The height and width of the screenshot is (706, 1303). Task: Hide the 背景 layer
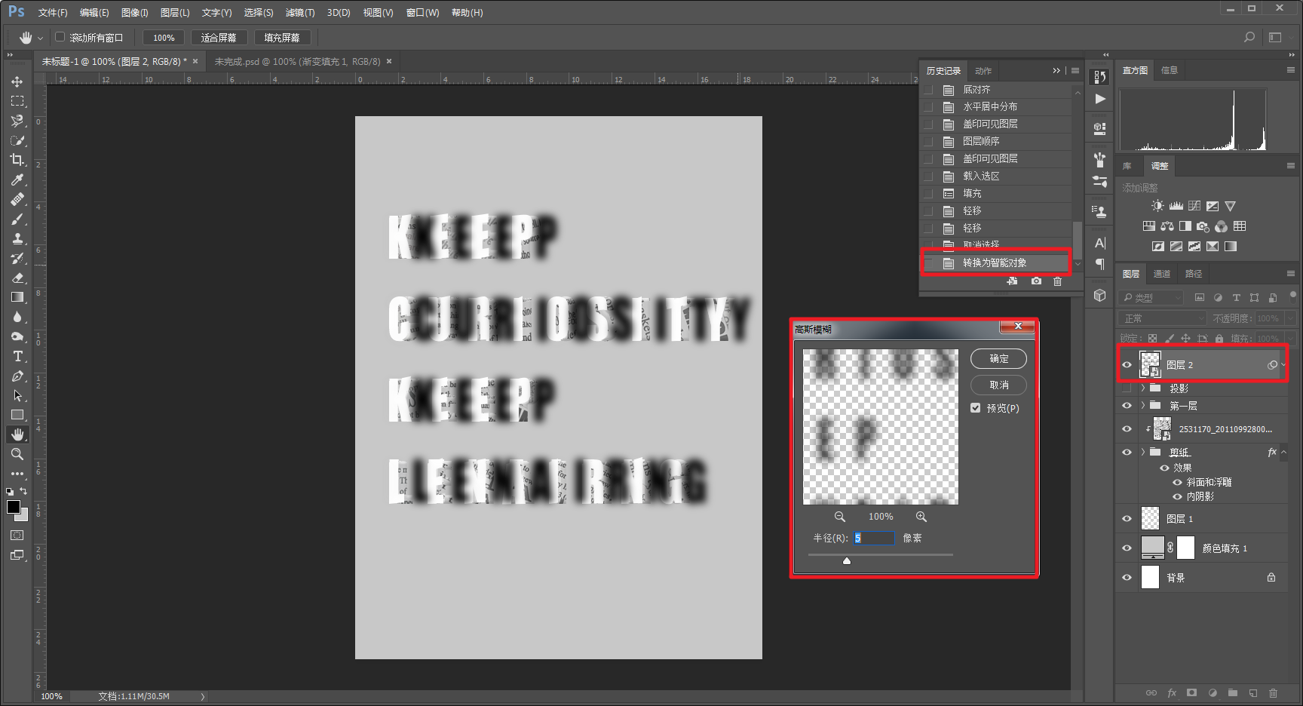click(x=1127, y=578)
